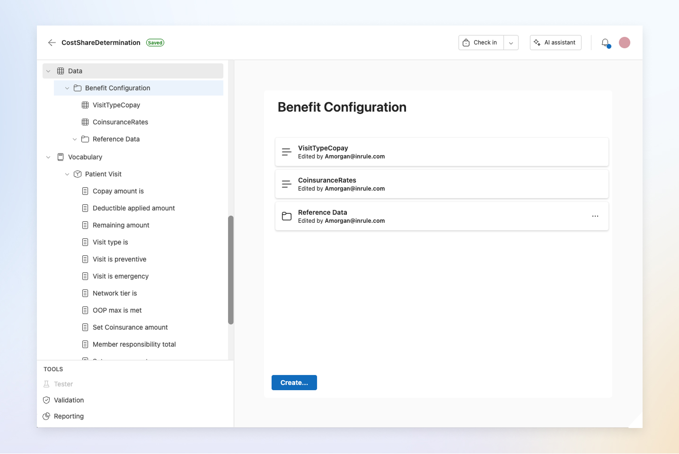Click the CoinsuranceRates grid icon
The height and width of the screenshot is (454, 679).
85,122
